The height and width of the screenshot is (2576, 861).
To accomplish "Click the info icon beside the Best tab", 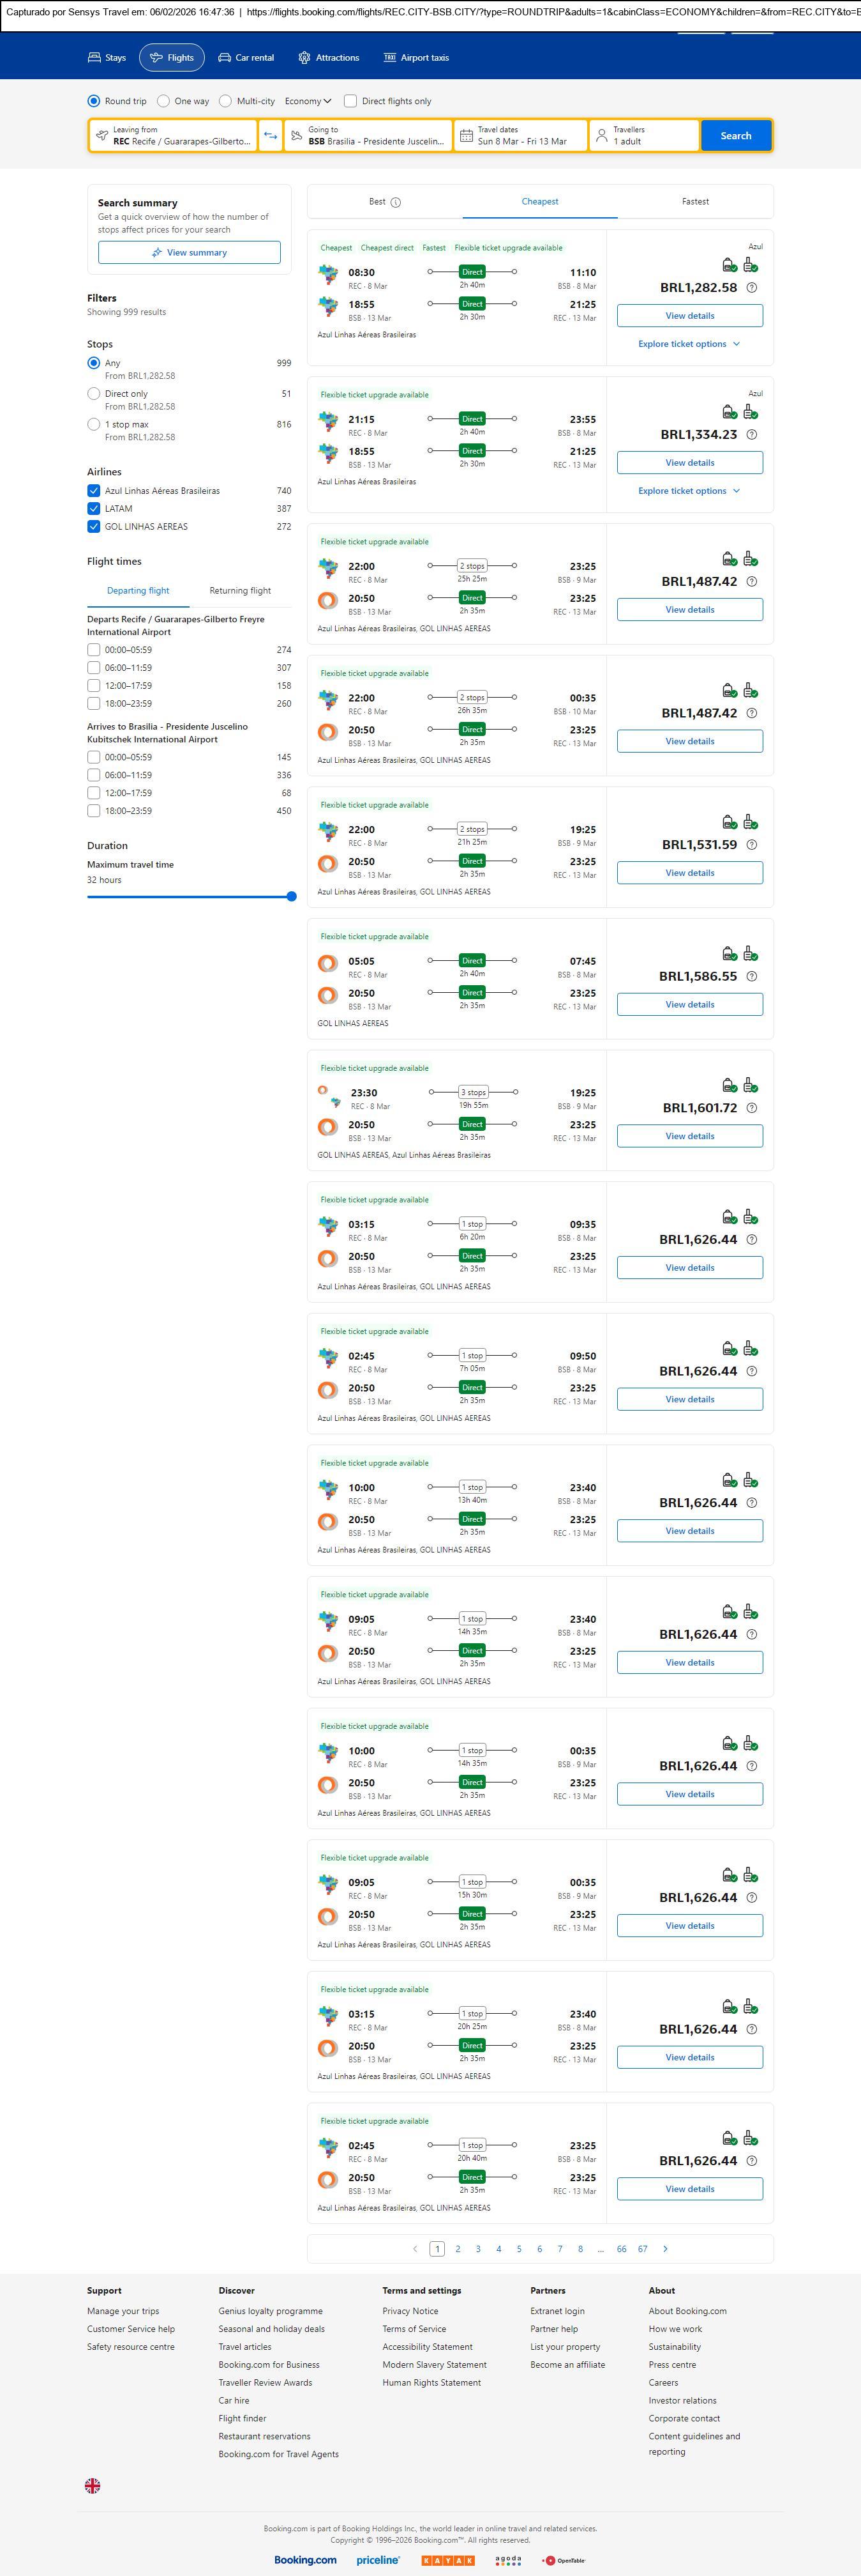I will (x=396, y=202).
